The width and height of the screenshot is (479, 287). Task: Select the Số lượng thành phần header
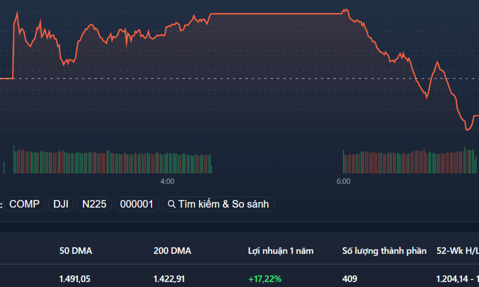point(384,251)
